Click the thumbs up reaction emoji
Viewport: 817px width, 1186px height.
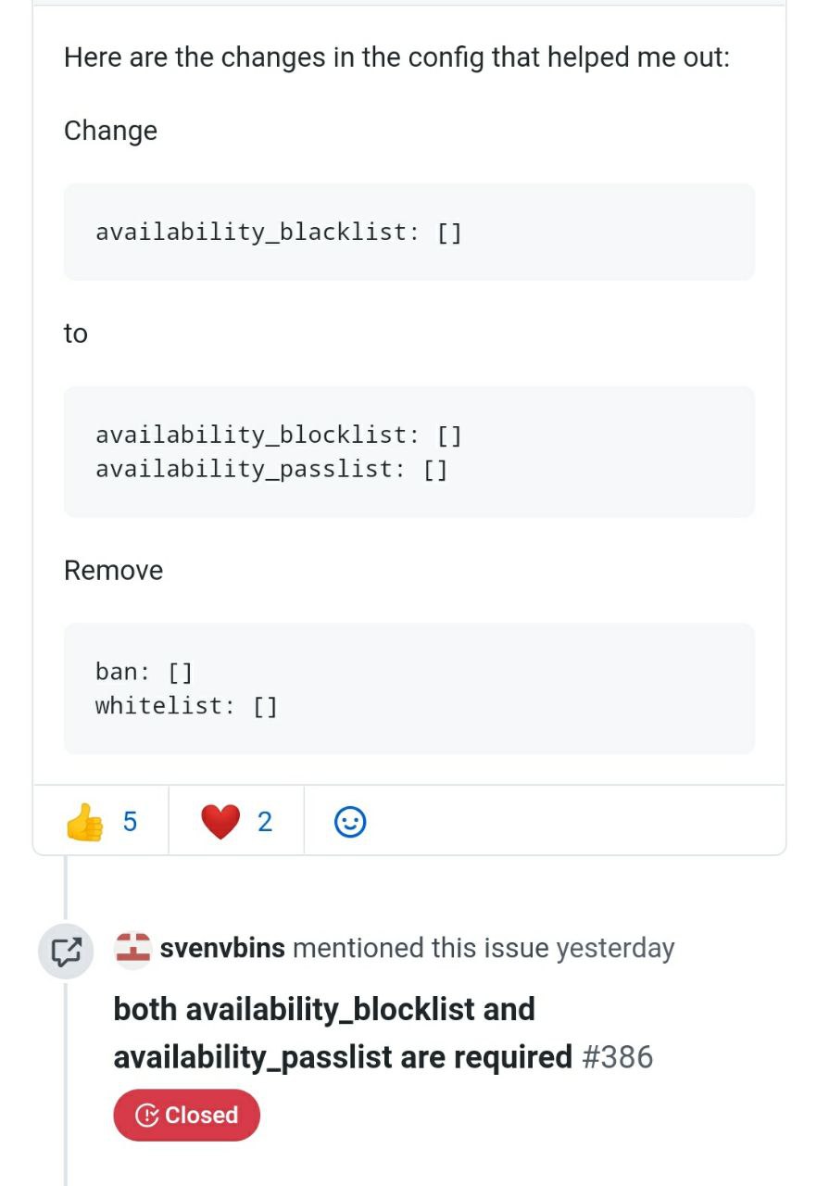point(85,822)
